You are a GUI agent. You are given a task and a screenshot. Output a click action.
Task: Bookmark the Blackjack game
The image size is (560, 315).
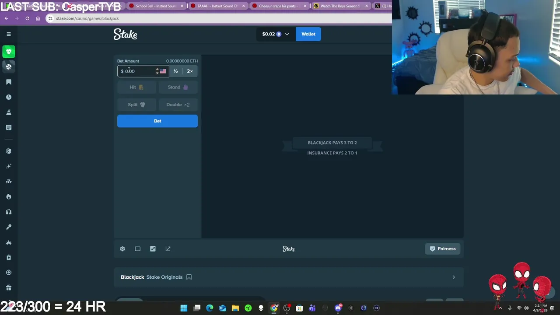189,277
